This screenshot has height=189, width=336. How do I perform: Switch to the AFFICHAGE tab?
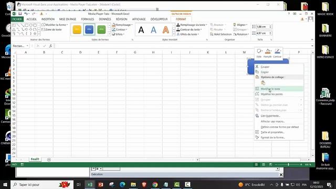tap(139, 19)
